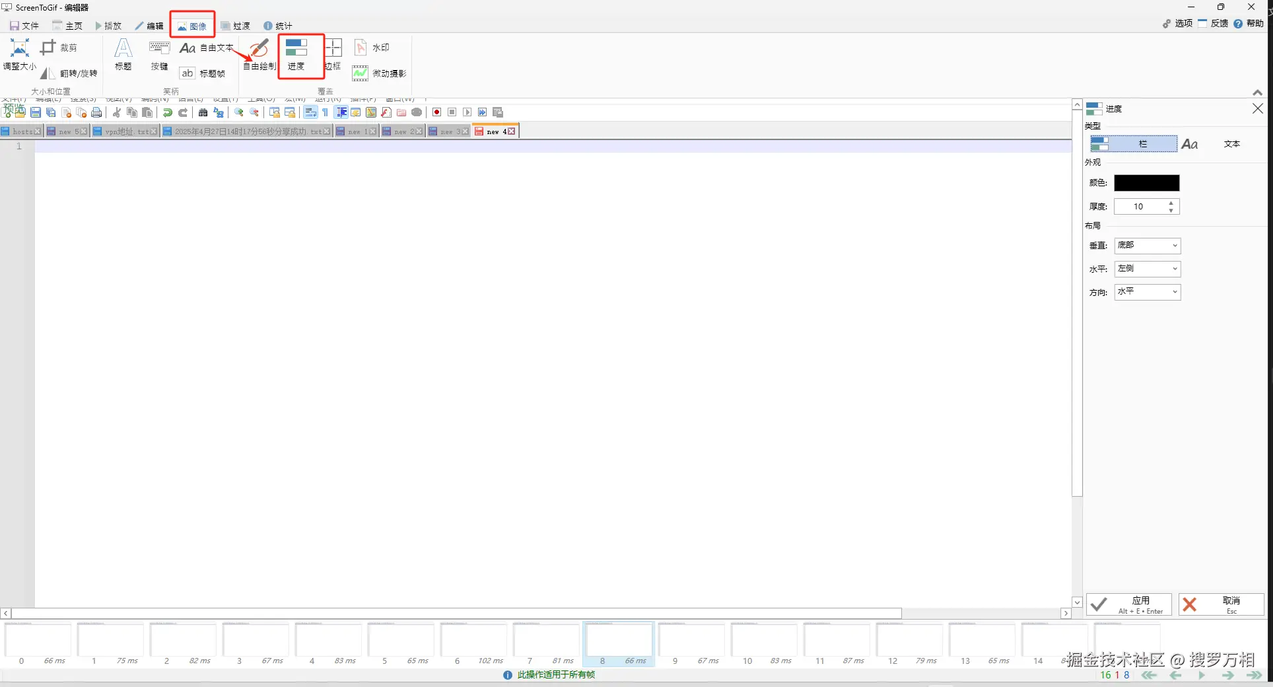
Task: Switch to the 主页 ribbon tab
Action: point(67,26)
